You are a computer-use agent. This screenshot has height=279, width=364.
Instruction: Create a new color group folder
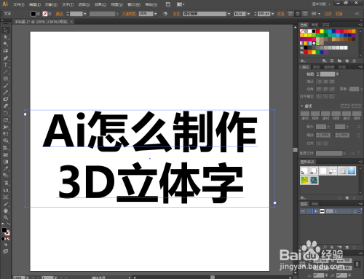pyautogui.click(x=339, y=60)
